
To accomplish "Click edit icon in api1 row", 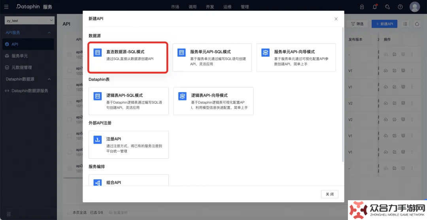I will 395,103.
